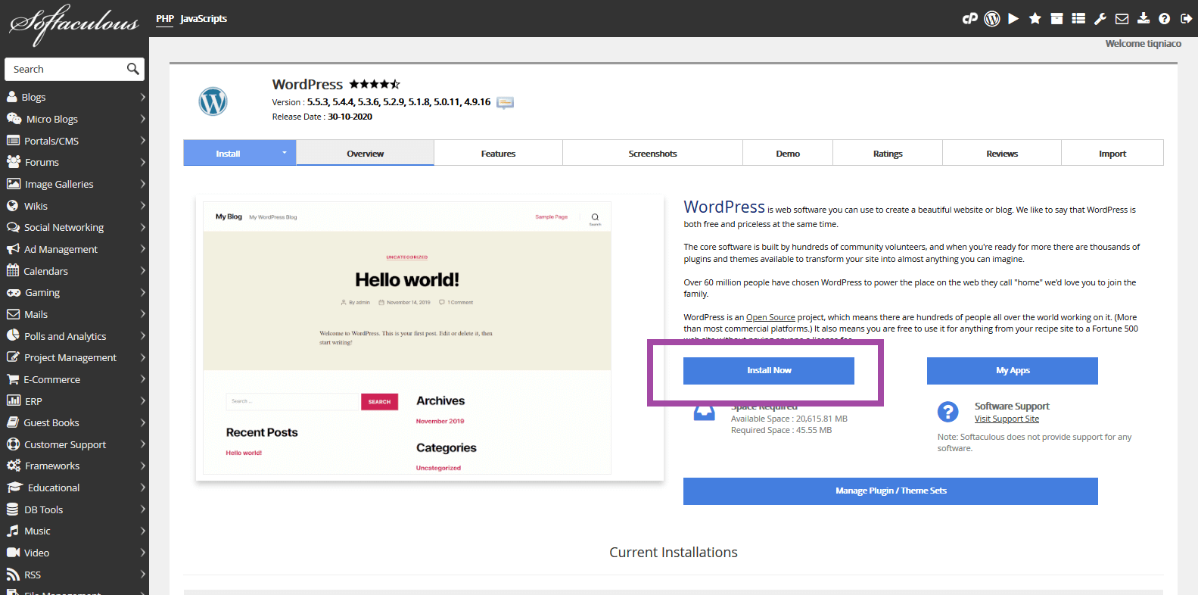Expand the E-Commerce sidebar category
Screen dimensions: 1198x595
(74, 379)
